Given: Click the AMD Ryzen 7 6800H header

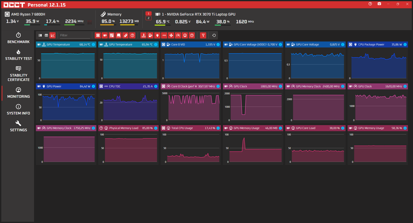Looking at the screenshot, I should [x=28, y=14].
